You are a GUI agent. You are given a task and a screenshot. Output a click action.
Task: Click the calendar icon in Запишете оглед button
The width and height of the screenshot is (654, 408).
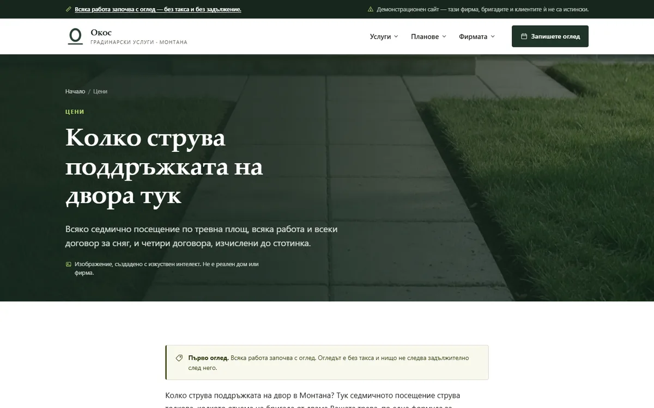[524, 36]
